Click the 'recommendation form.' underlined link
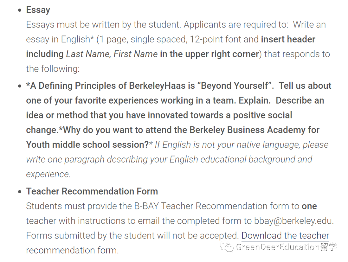The image size is (348, 262). (x=72, y=250)
